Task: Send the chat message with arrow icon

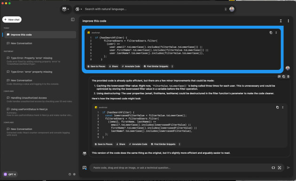Action: (x=288, y=167)
